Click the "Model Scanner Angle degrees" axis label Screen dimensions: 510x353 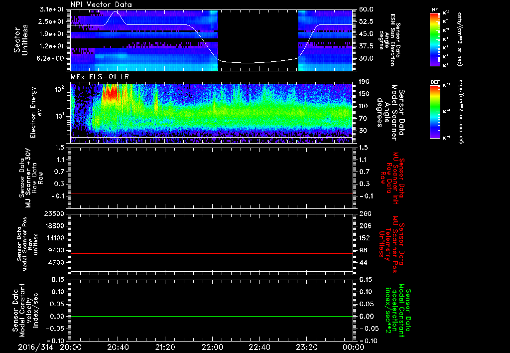390,113
